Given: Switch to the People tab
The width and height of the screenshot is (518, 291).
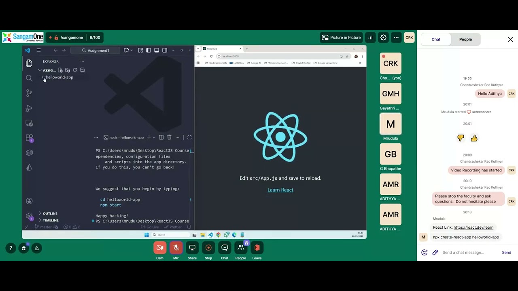Looking at the screenshot, I should click(x=465, y=39).
